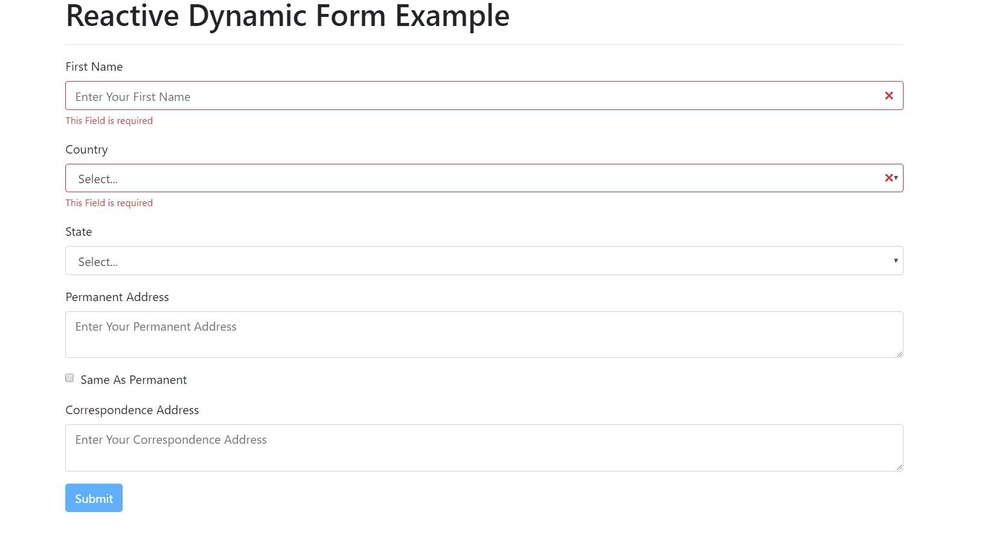Click the dropdown arrow on the State select
This screenshot has width=987, height=535.
tap(896, 260)
